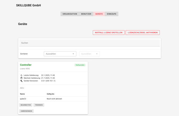Open the second greyed Auswählen dropdown

click(x=89, y=54)
